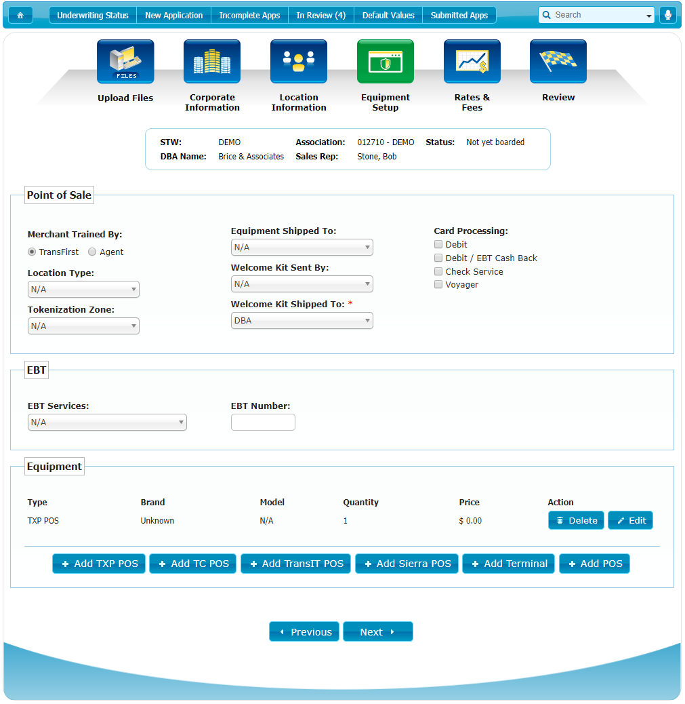The image size is (685, 704).
Task: Open the Upload Files step icon
Action: click(125, 62)
